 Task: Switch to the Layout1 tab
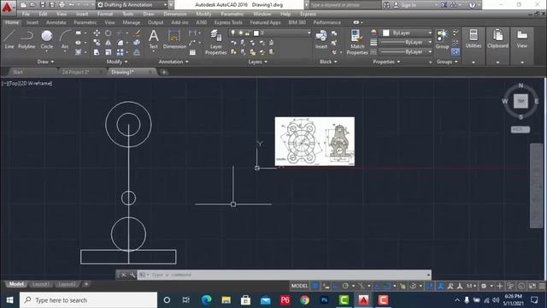40,284
